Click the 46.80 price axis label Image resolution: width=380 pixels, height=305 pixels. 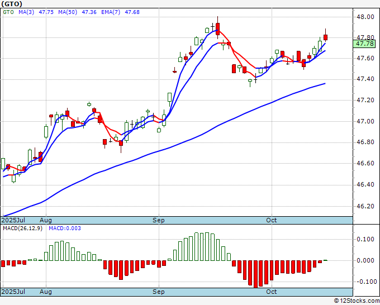point(365,142)
